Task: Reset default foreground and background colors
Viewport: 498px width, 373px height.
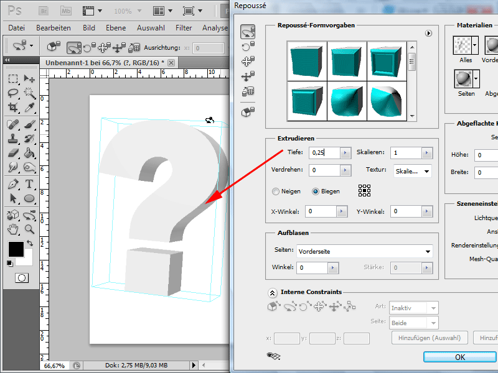Action: tap(10, 263)
